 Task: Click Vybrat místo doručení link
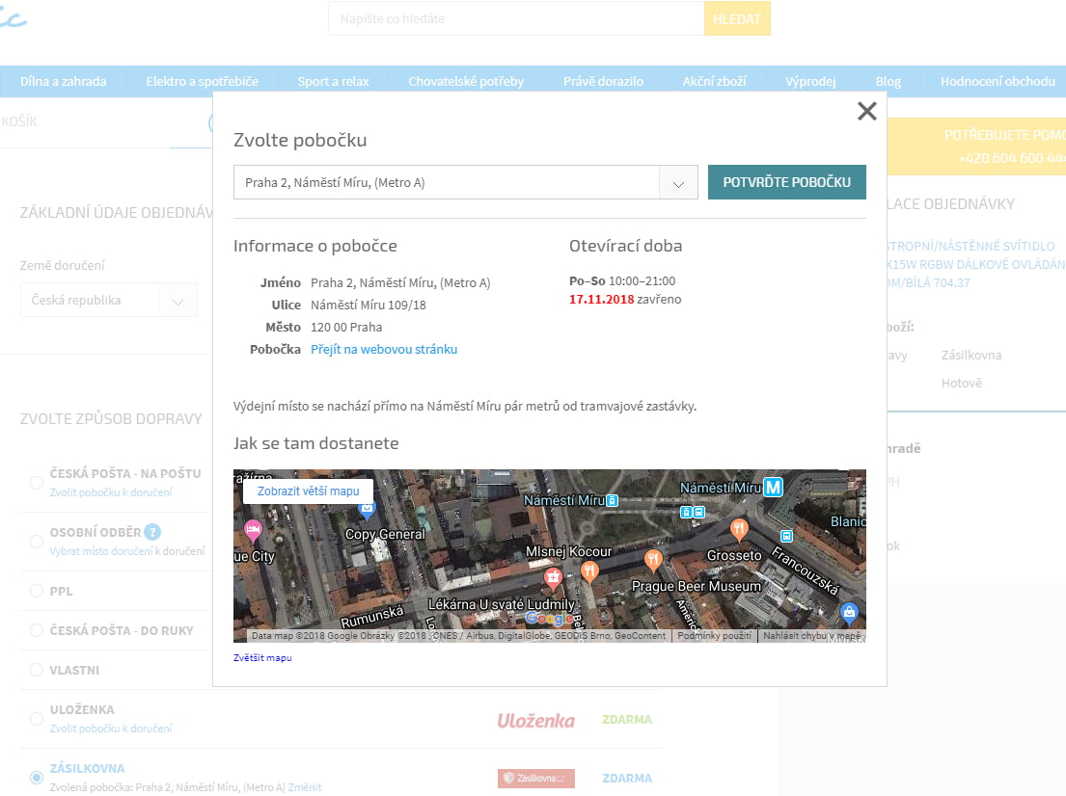(x=101, y=551)
